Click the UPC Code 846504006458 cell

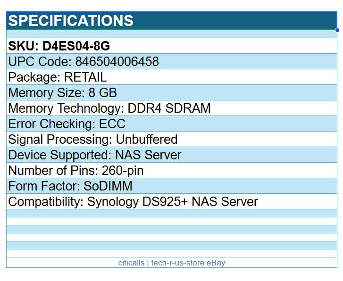172,61
